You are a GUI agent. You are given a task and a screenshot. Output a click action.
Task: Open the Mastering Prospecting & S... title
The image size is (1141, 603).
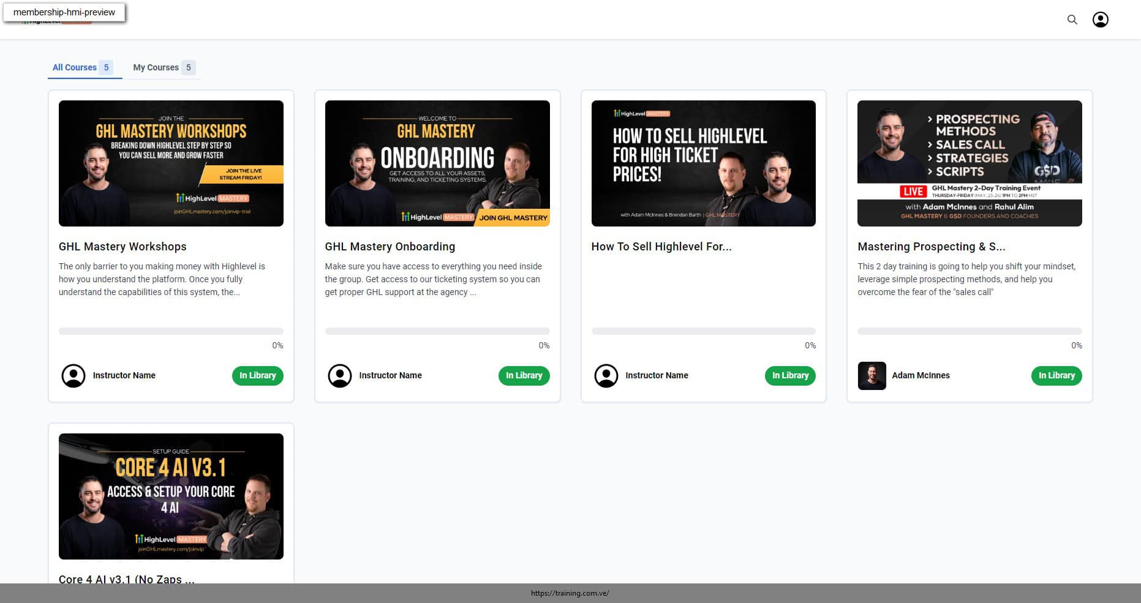pos(931,247)
